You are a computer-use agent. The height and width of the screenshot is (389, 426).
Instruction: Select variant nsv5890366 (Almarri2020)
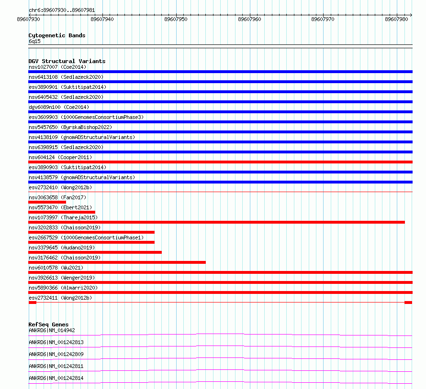(x=63, y=288)
